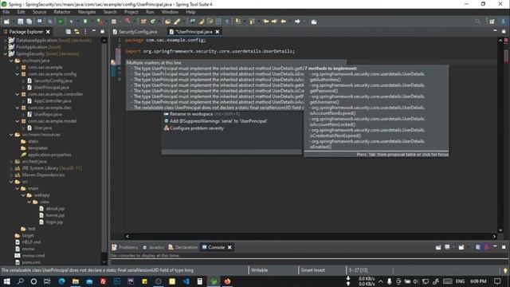Switch to the Problems tab

pyautogui.click(x=125, y=247)
